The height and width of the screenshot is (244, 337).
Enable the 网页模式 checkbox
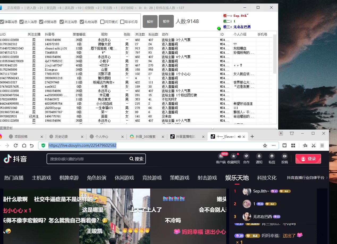102,22
